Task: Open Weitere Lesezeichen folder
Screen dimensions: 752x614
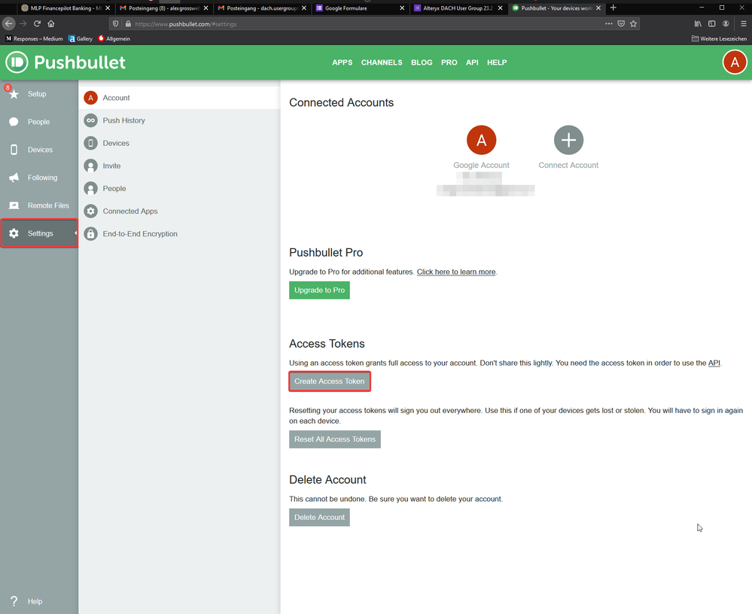Action: (719, 39)
